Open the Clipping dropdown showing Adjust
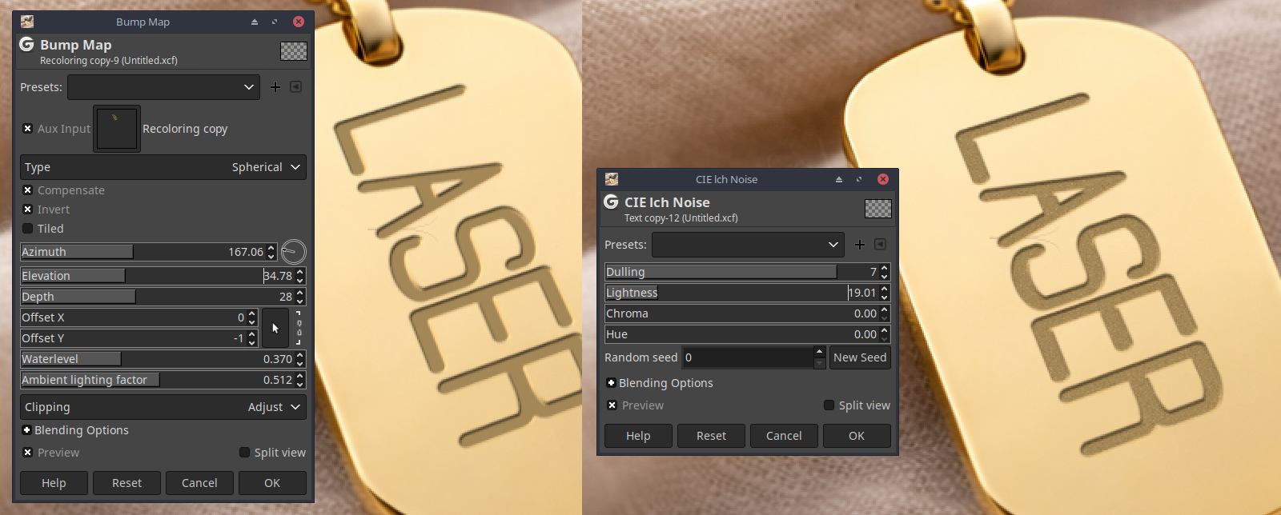Viewport: 1281px width, 515px height. [x=163, y=407]
